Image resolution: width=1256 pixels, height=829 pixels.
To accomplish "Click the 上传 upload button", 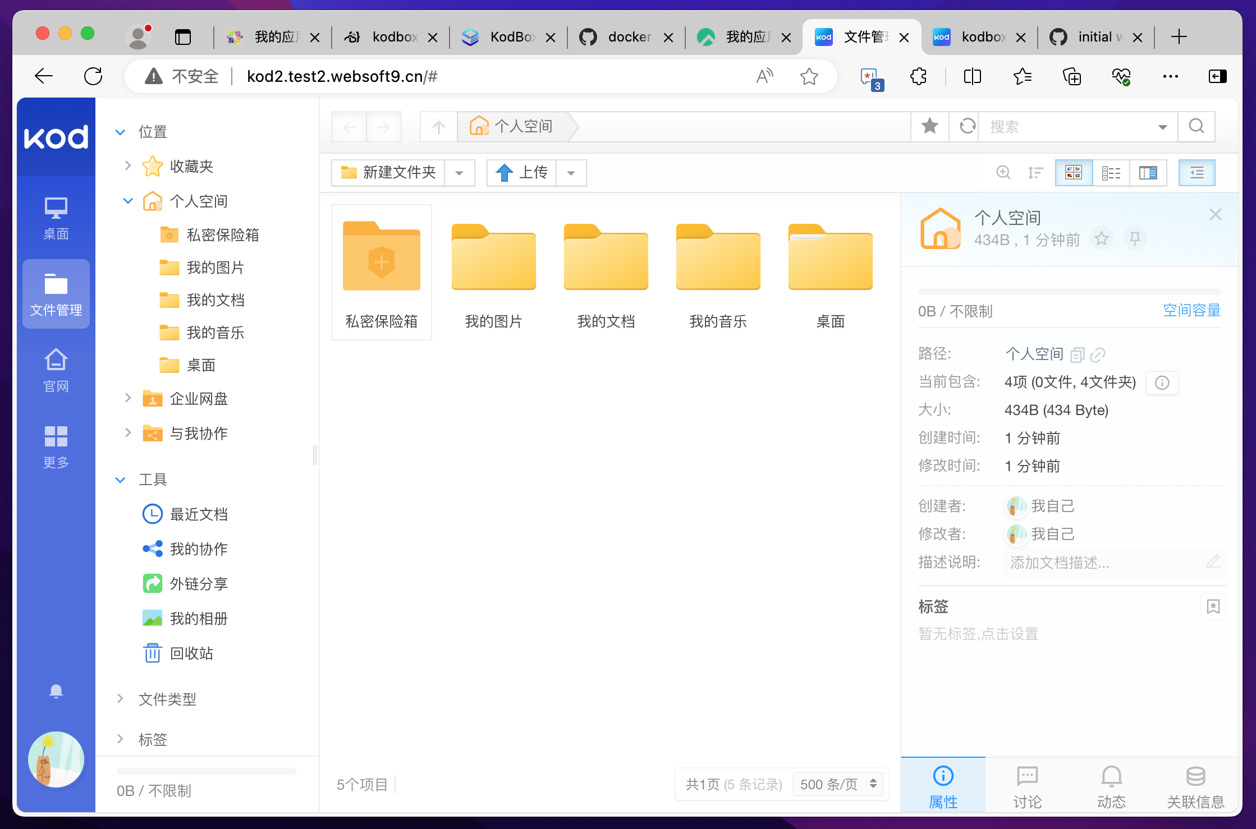I will tap(522, 173).
